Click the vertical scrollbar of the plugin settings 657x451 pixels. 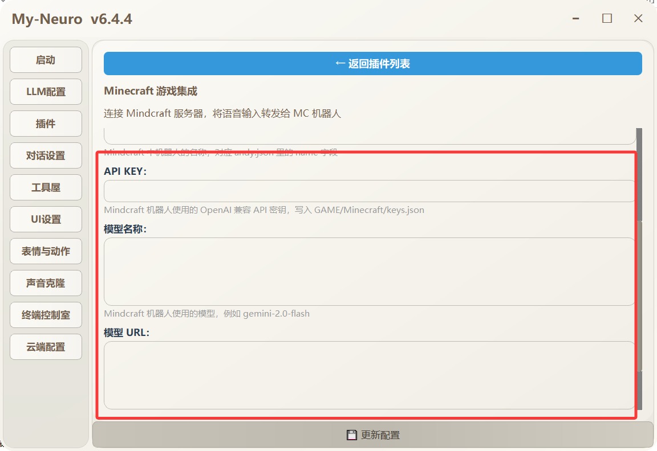pos(639,285)
